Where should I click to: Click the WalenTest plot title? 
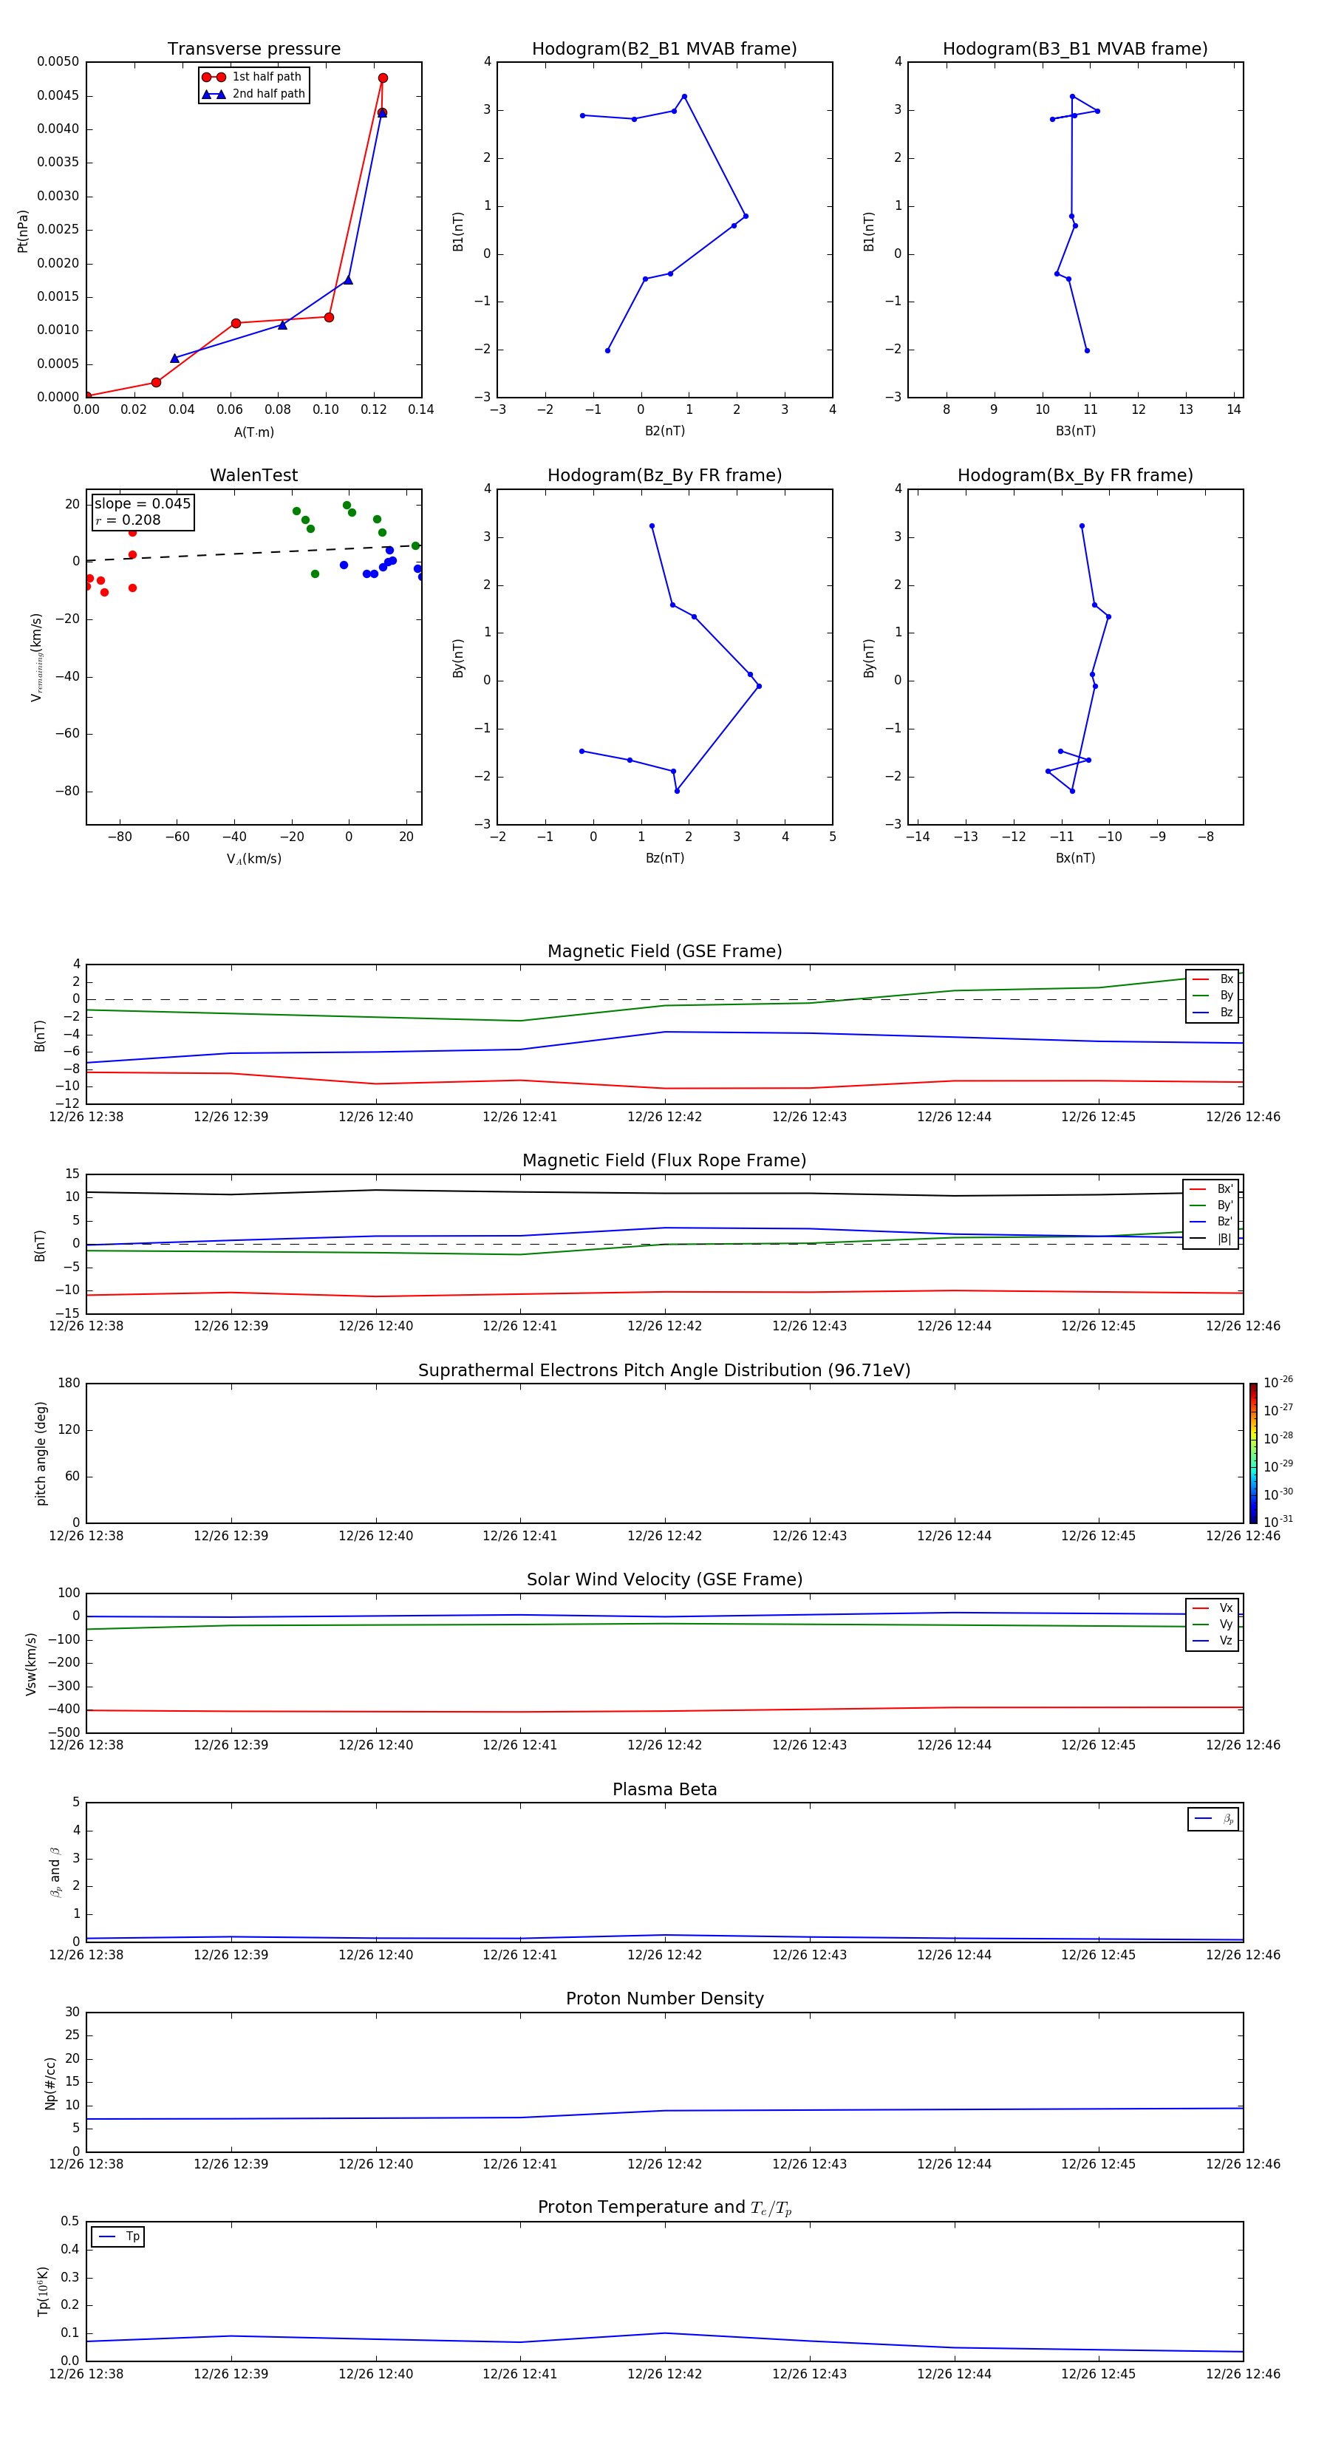click(x=253, y=475)
